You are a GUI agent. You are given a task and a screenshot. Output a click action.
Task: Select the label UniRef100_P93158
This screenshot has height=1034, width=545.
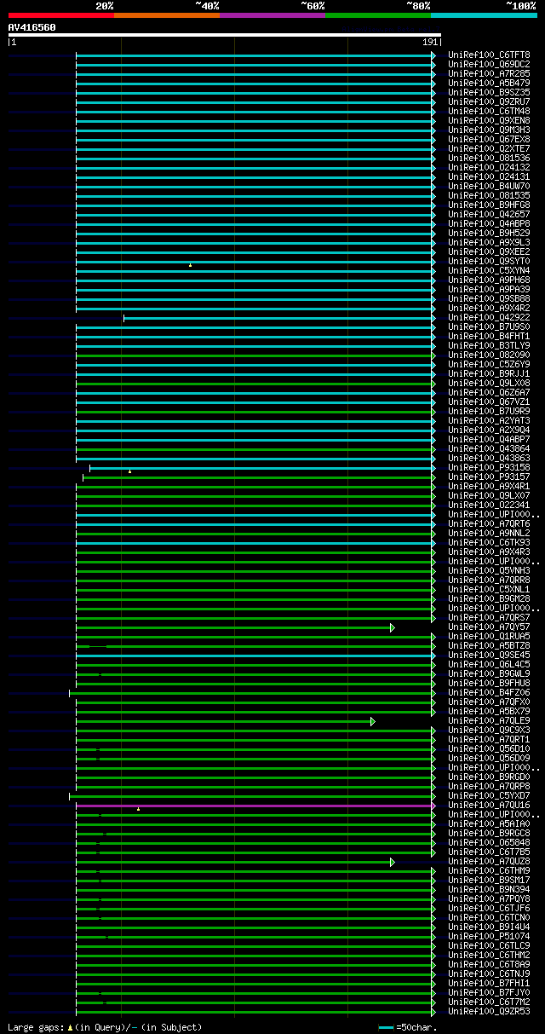tap(489, 467)
